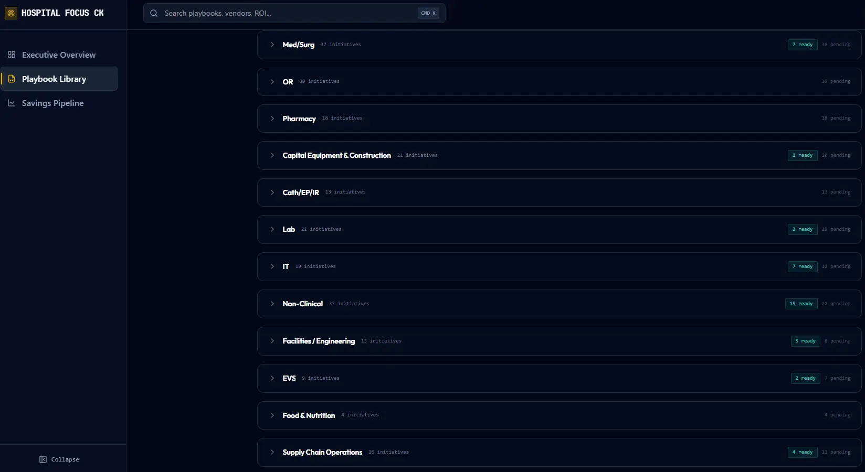Collapse the sidebar using the Collapse button
Screen dimensions: 865x472
[59, 459]
